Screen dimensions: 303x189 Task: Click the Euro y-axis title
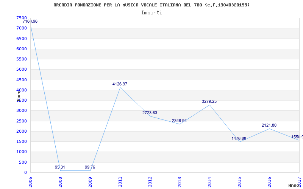click(x=19, y=96)
